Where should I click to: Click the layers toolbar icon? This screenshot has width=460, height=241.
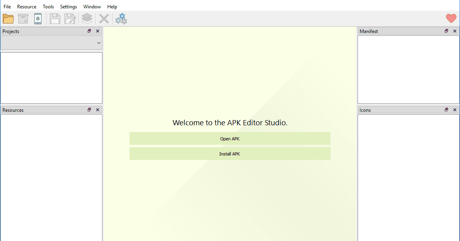[86, 18]
